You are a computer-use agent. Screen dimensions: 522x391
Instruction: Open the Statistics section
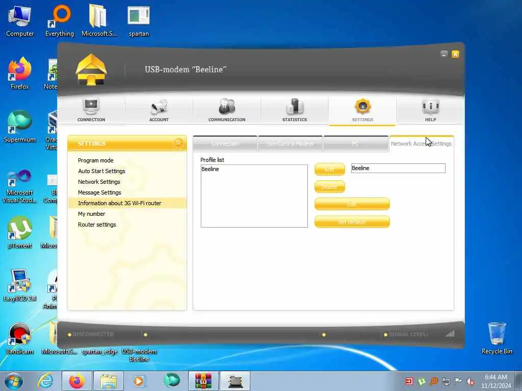point(295,110)
